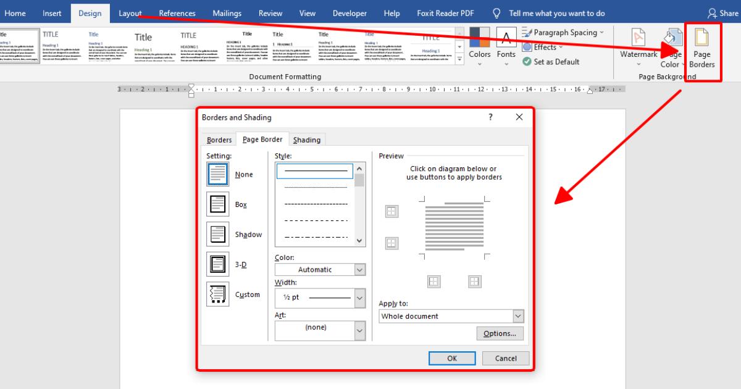Image resolution: width=741 pixels, height=389 pixels.
Task: Select the Custom border setting icon
Action: 217,295
